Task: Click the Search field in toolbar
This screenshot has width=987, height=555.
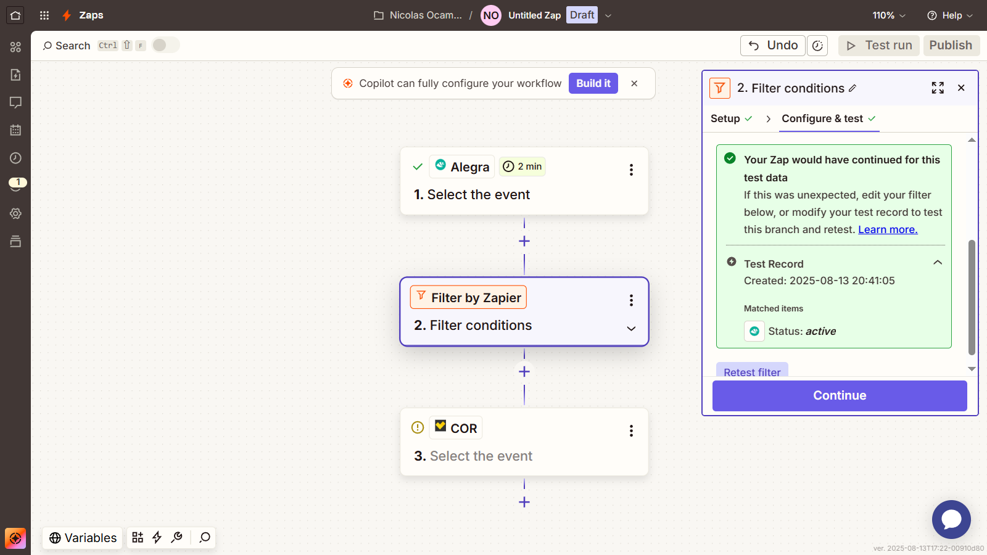Action: coord(67,46)
